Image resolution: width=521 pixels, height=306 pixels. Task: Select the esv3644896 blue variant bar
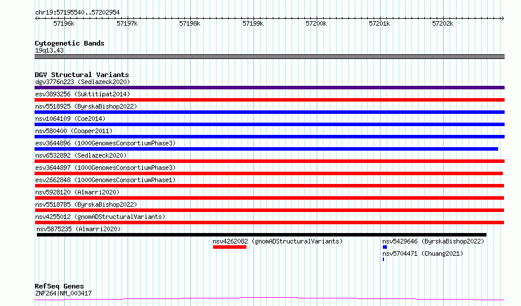pyautogui.click(x=266, y=149)
